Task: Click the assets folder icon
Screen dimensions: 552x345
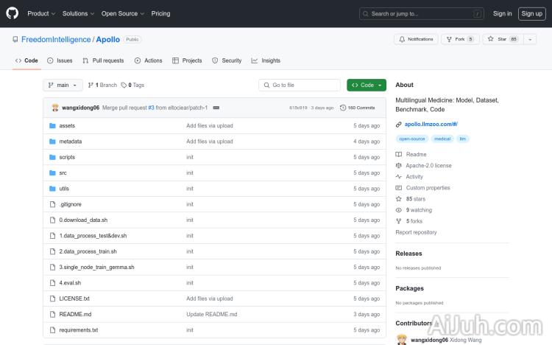Action: tap(52, 125)
